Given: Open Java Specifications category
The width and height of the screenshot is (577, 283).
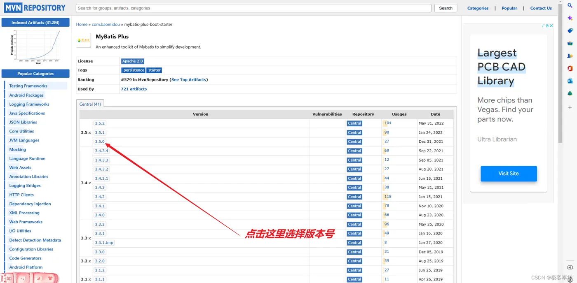Looking at the screenshot, I should click(x=27, y=113).
